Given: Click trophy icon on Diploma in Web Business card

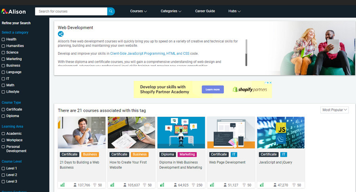Looking at the screenshot, I should click(x=193, y=185).
